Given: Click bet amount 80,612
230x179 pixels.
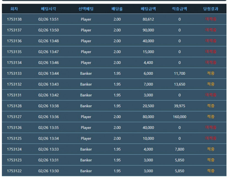Looking at the screenshot, I should click(148, 19).
